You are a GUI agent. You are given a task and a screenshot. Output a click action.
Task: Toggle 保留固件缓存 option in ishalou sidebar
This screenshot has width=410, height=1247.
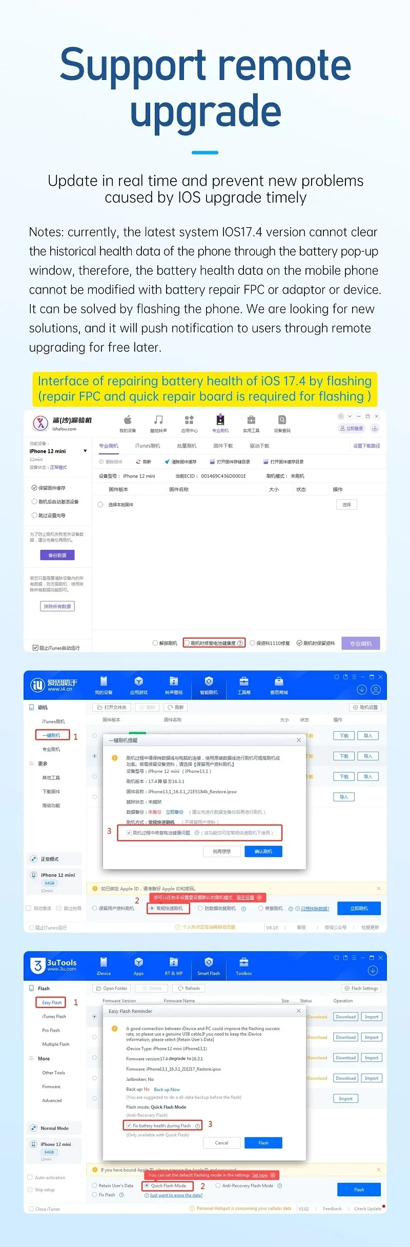click(x=49, y=488)
